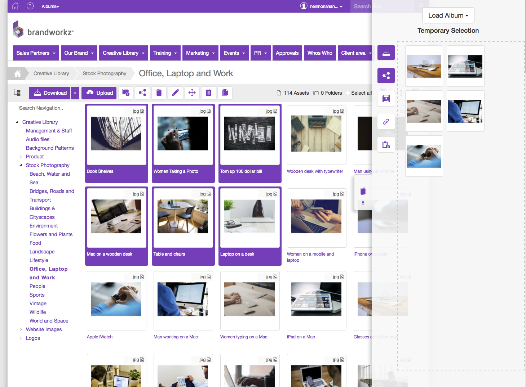Click the share icon in main toolbar
526x387 pixels.
pyautogui.click(x=142, y=93)
